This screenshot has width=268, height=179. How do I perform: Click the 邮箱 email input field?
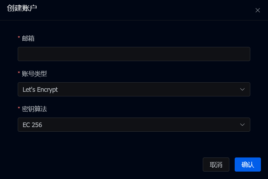134,54
